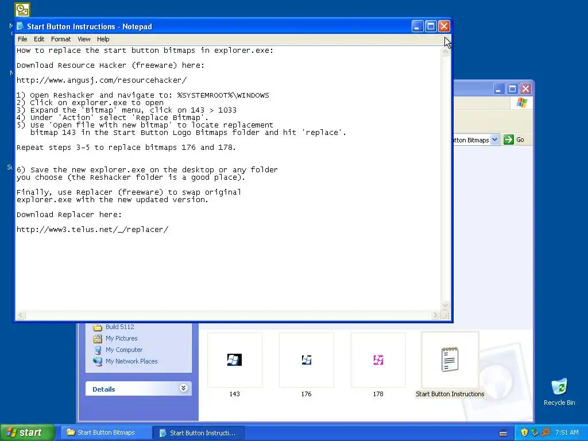Screen dimensions: 588x441
Task: Click the My Computer icon in side panel
Action: point(98,350)
